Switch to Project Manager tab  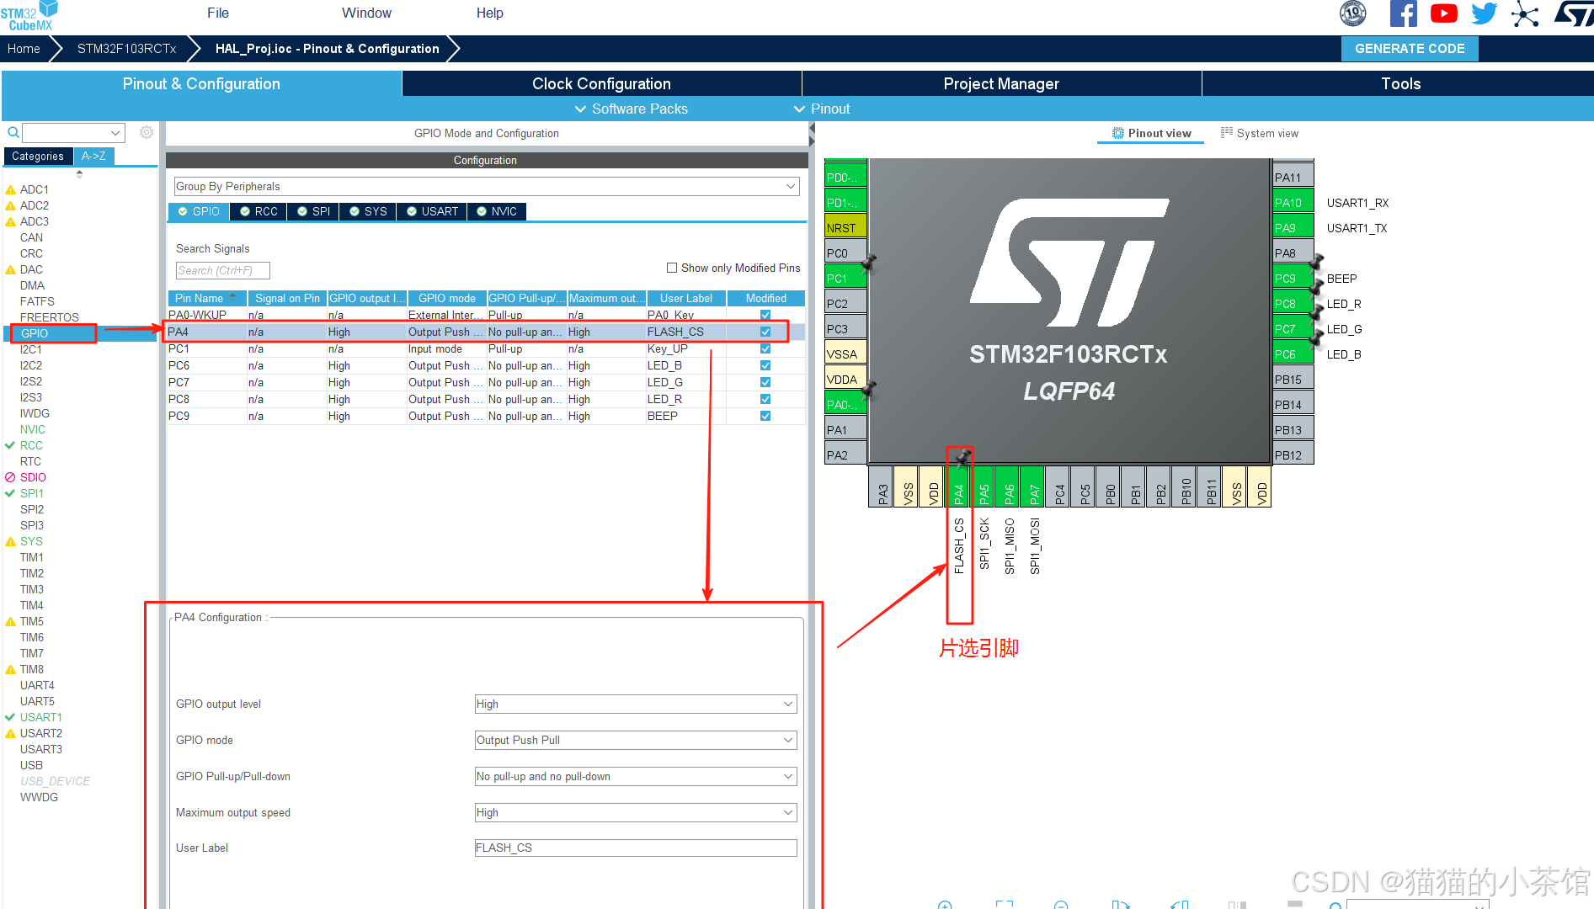(1001, 83)
